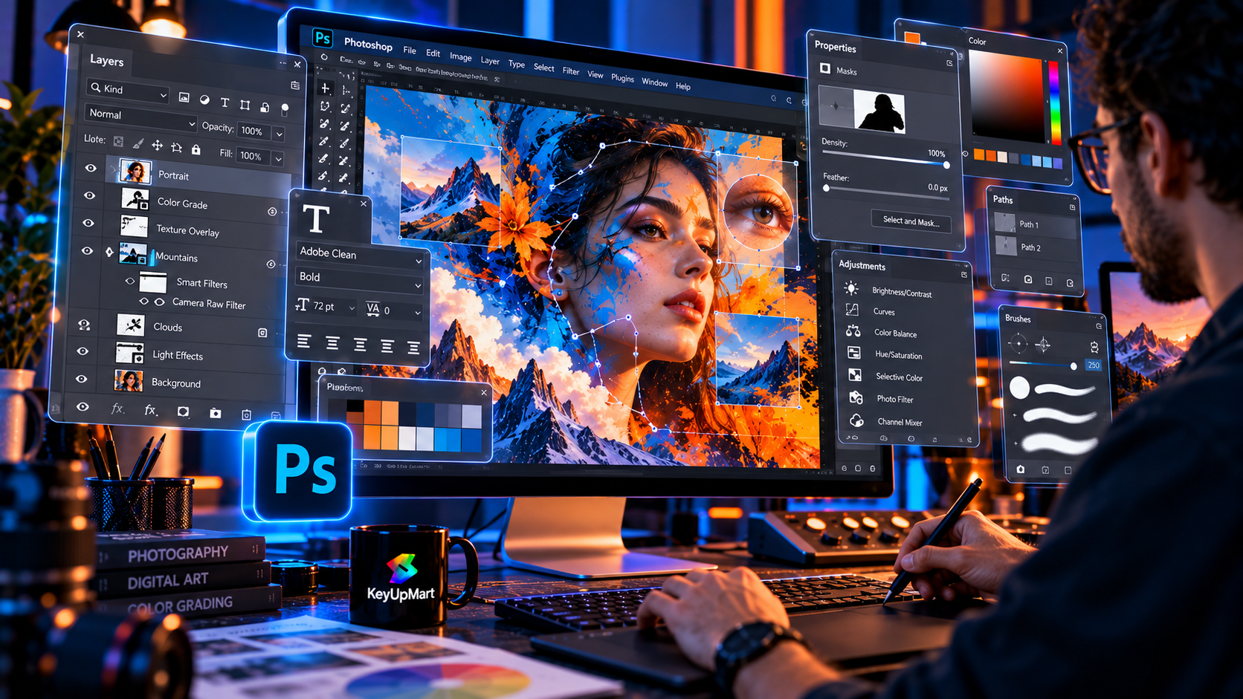Screen dimensions: 1243x699
Task: Open the Filter menu
Action: coord(571,71)
